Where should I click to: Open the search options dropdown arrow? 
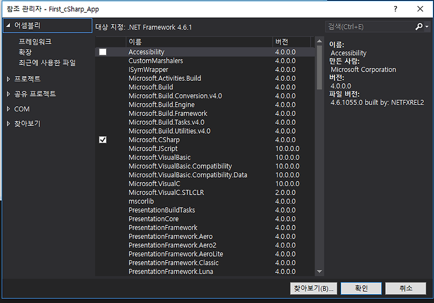[x=427, y=27]
